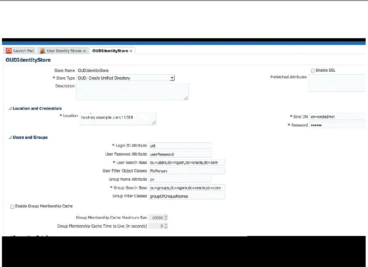Click the Group Filter Classes field
This screenshot has height=267, width=368.
tap(187, 196)
